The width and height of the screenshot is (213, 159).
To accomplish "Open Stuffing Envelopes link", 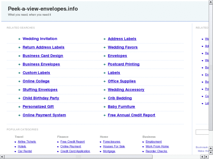I will tap(40, 90).
